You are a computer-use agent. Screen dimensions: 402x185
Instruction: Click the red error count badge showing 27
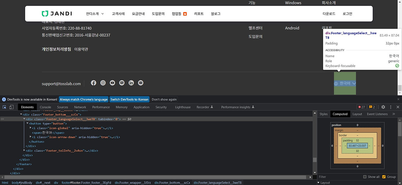(x=361, y=107)
